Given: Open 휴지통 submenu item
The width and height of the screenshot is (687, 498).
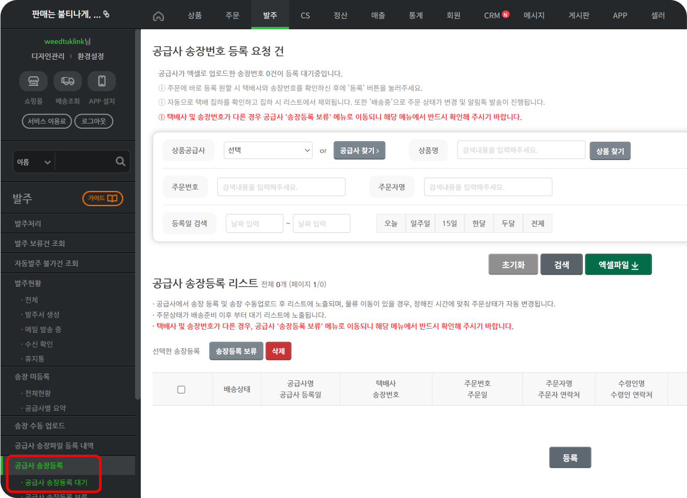Looking at the screenshot, I should tap(34, 359).
